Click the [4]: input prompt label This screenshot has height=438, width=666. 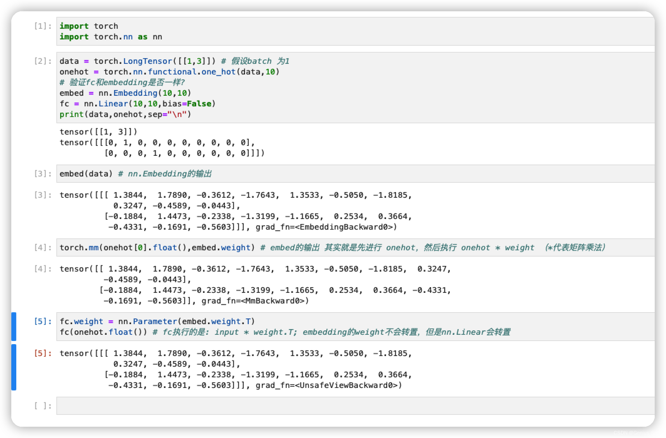pos(43,247)
